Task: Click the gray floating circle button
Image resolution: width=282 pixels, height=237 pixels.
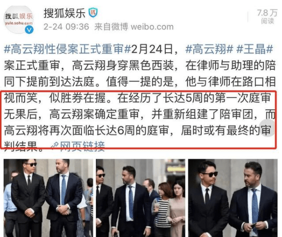Action: pyautogui.click(x=268, y=128)
